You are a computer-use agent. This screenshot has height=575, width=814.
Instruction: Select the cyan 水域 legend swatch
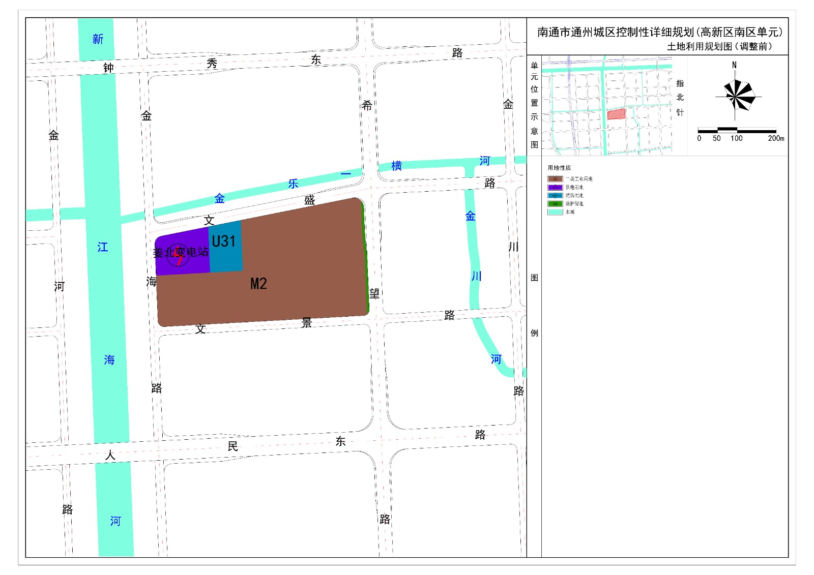555,212
